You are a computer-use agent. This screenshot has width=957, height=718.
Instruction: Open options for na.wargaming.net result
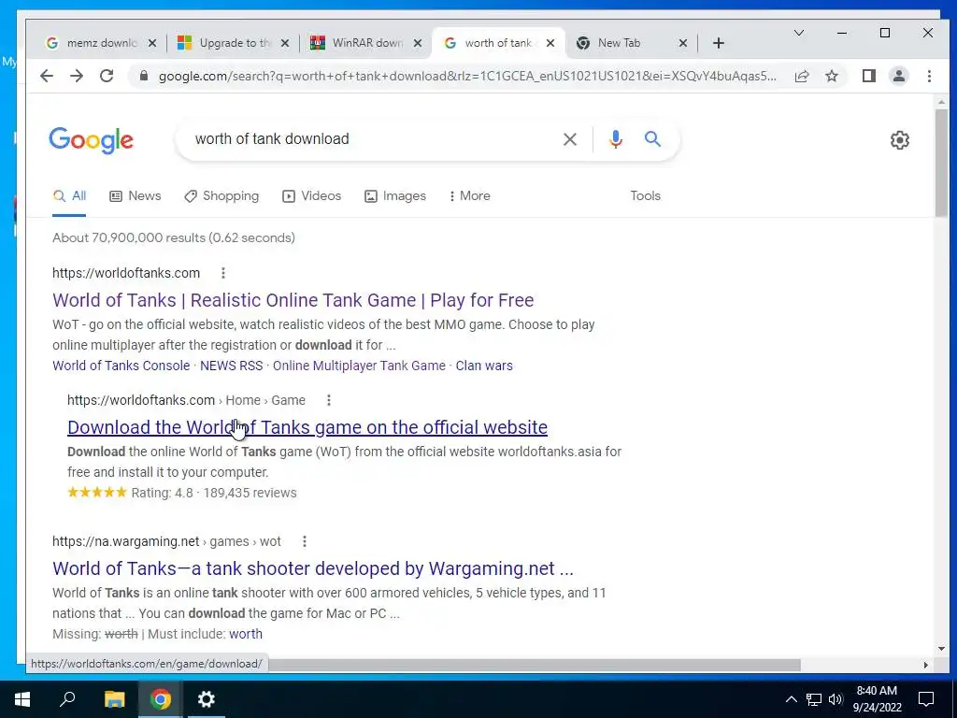[x=304, y=541]
